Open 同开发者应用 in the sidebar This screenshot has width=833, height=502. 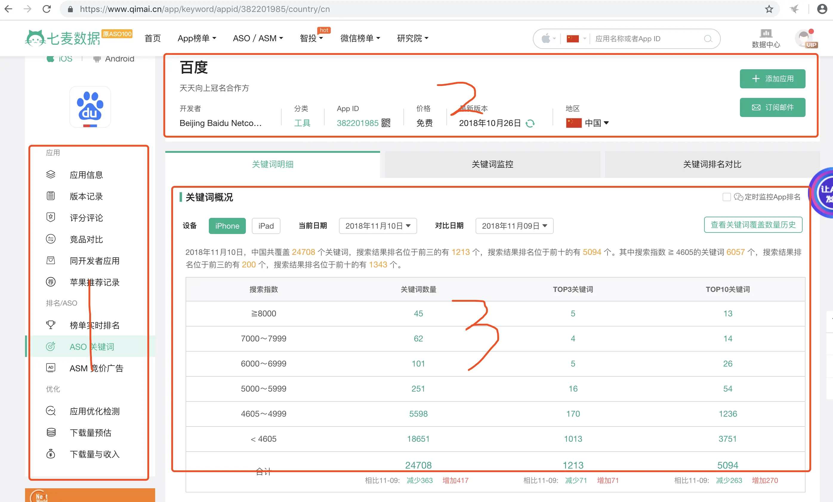[x=94, y=261]
